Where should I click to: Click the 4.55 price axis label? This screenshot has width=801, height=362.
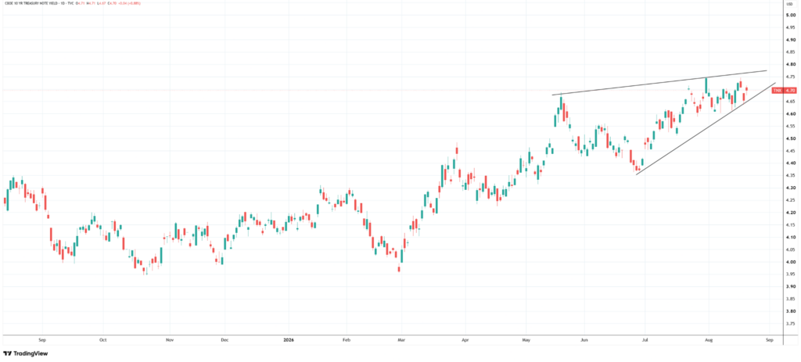click(x=790, y=126)
